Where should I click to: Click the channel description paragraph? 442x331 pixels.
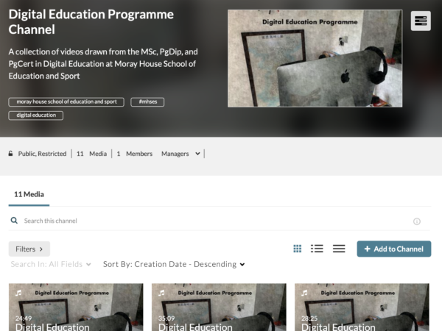coord(103,64)
